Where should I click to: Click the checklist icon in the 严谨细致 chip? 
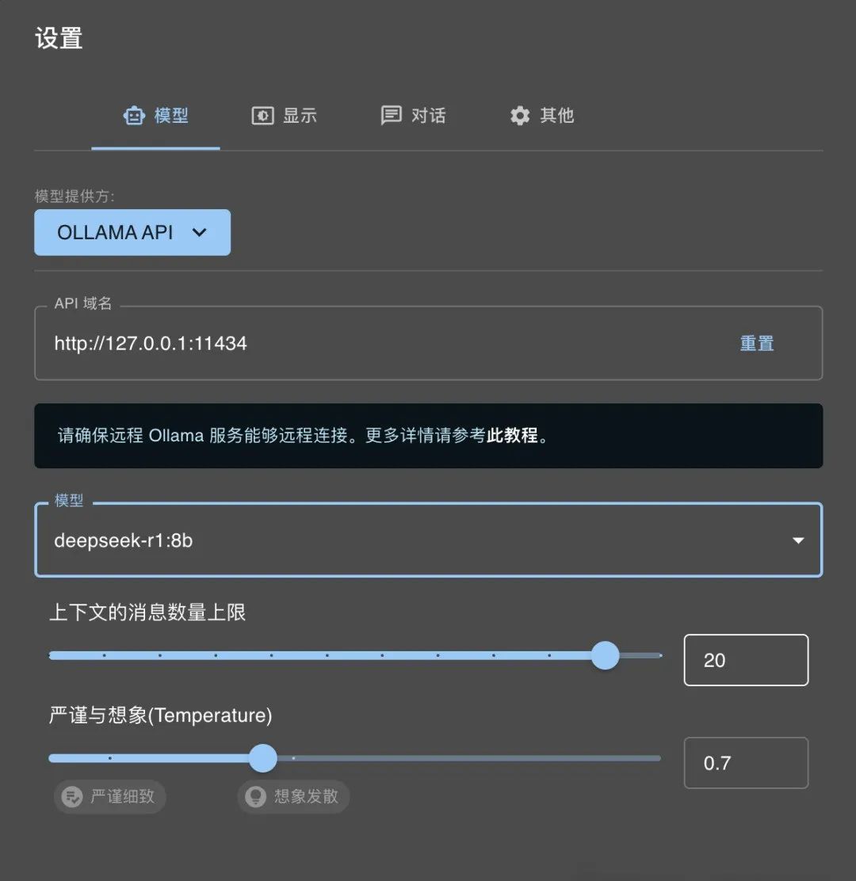point(72,796)
